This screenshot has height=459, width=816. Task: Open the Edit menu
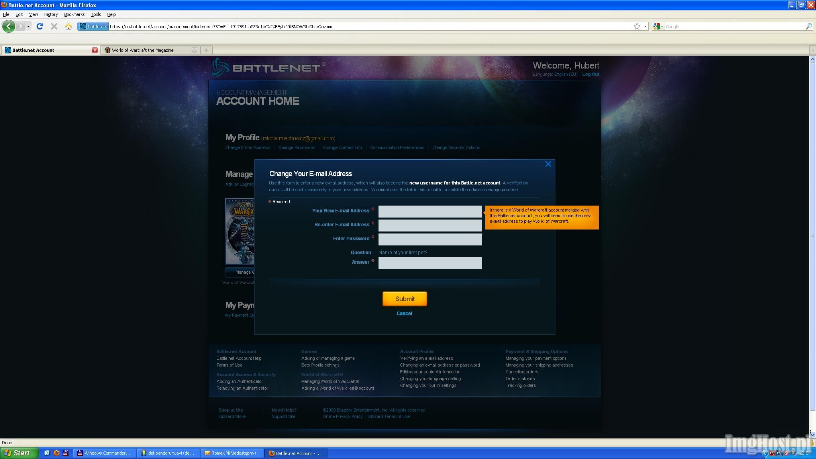pyautogui.click(x=19, y=14)
